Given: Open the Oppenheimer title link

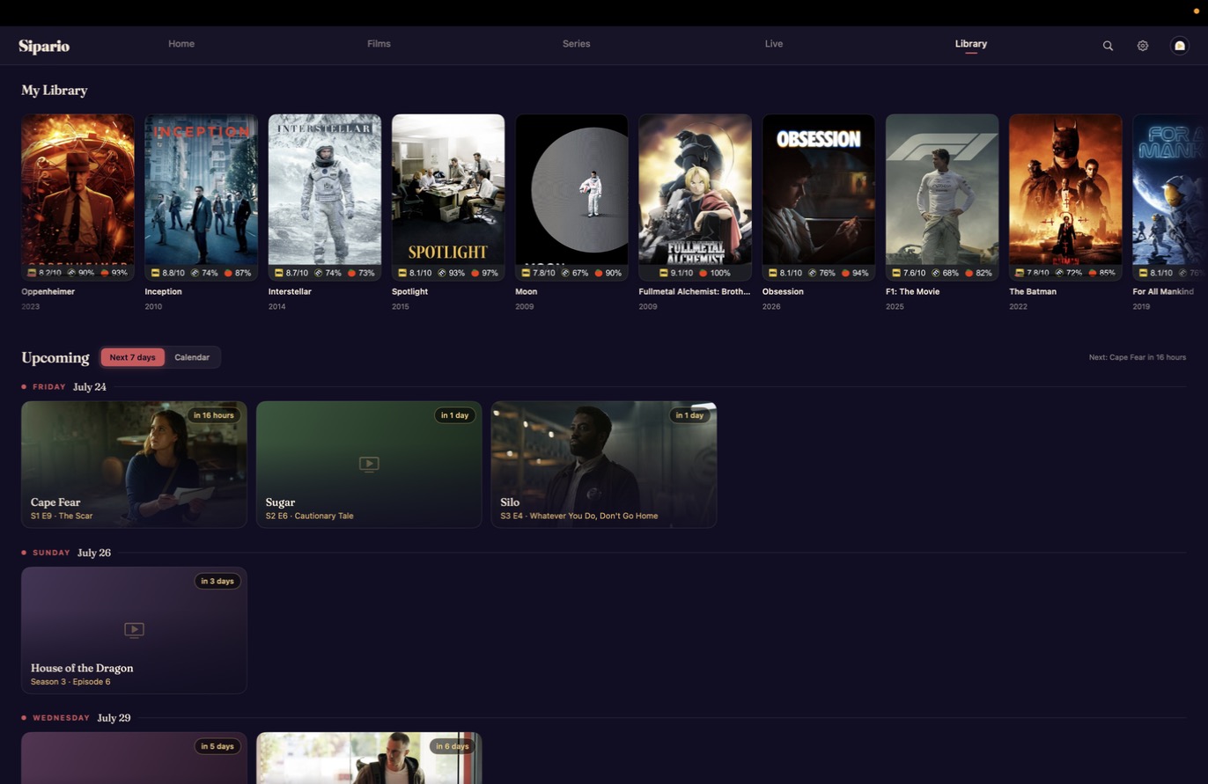Looking at the screenshot, I should click(x=48, y=291).
